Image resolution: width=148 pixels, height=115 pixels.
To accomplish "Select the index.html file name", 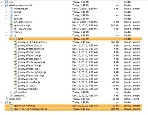I will pyautogui.click(x=15, y=99).
